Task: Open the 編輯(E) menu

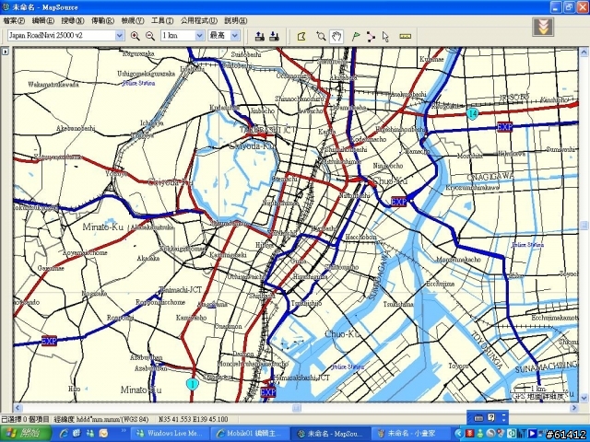Action: [43, 20]
